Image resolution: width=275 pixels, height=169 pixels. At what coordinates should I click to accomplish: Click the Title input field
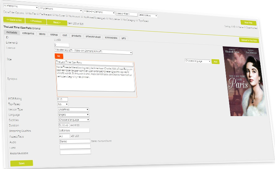pyautogui.click(x=94, y=62)
